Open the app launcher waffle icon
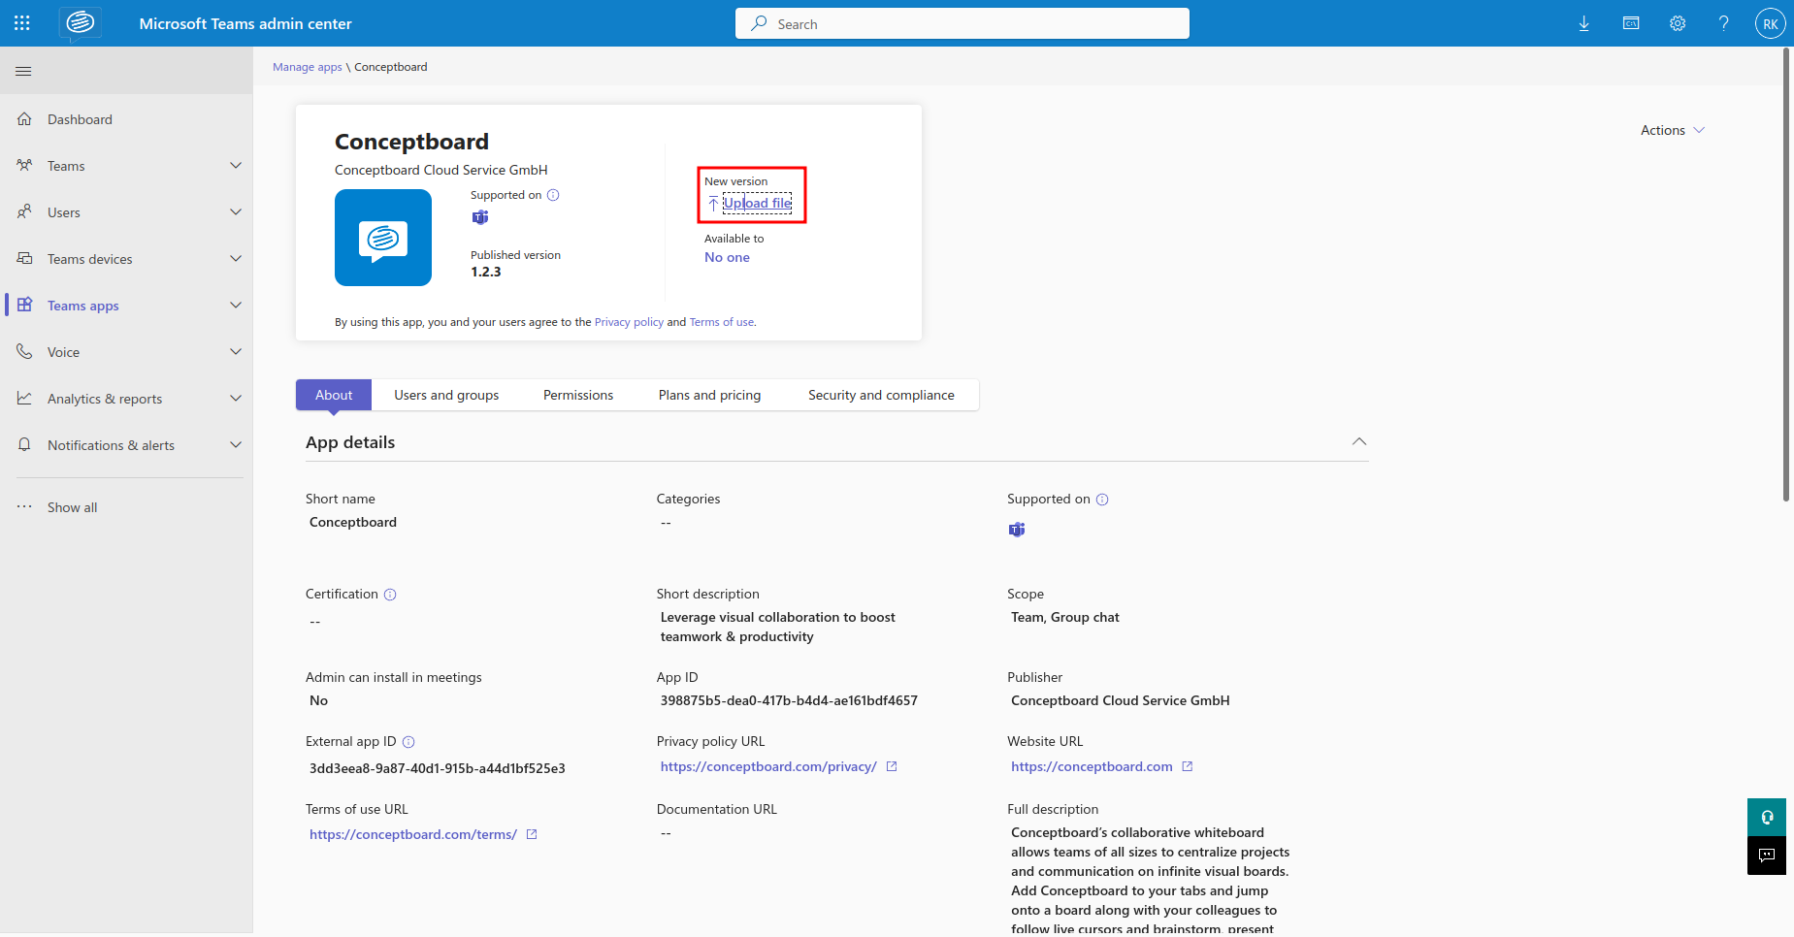 21,22
